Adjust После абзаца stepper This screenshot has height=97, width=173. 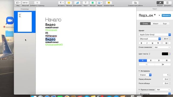click(x=170, y=83)
